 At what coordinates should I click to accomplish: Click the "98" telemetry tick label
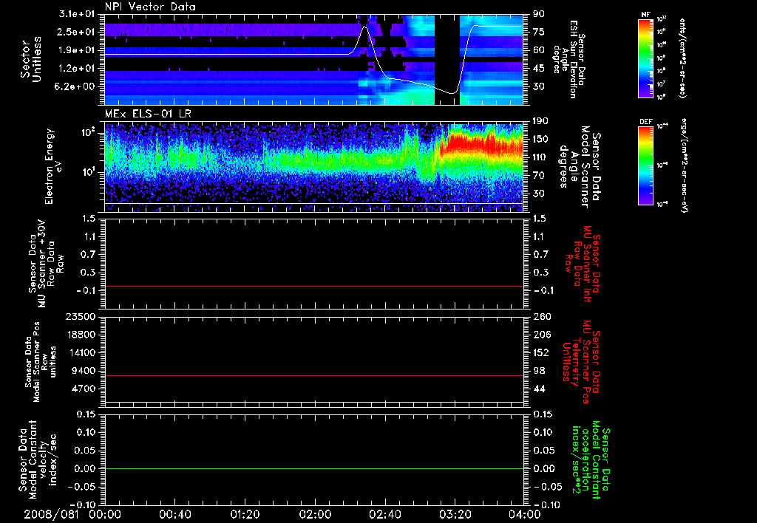[x=538, y=371]
